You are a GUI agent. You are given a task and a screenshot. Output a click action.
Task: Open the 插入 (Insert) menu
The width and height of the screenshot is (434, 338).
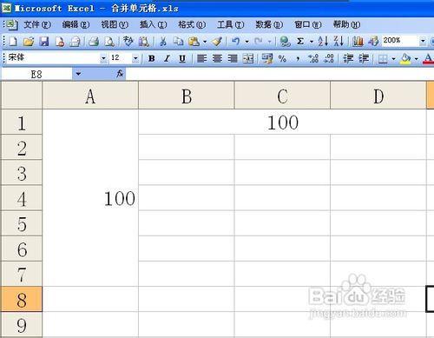click(x=153, y=24)
